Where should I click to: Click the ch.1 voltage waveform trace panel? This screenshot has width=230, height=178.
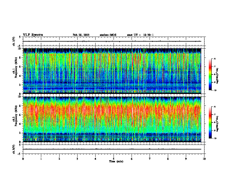tap(114, 41)
